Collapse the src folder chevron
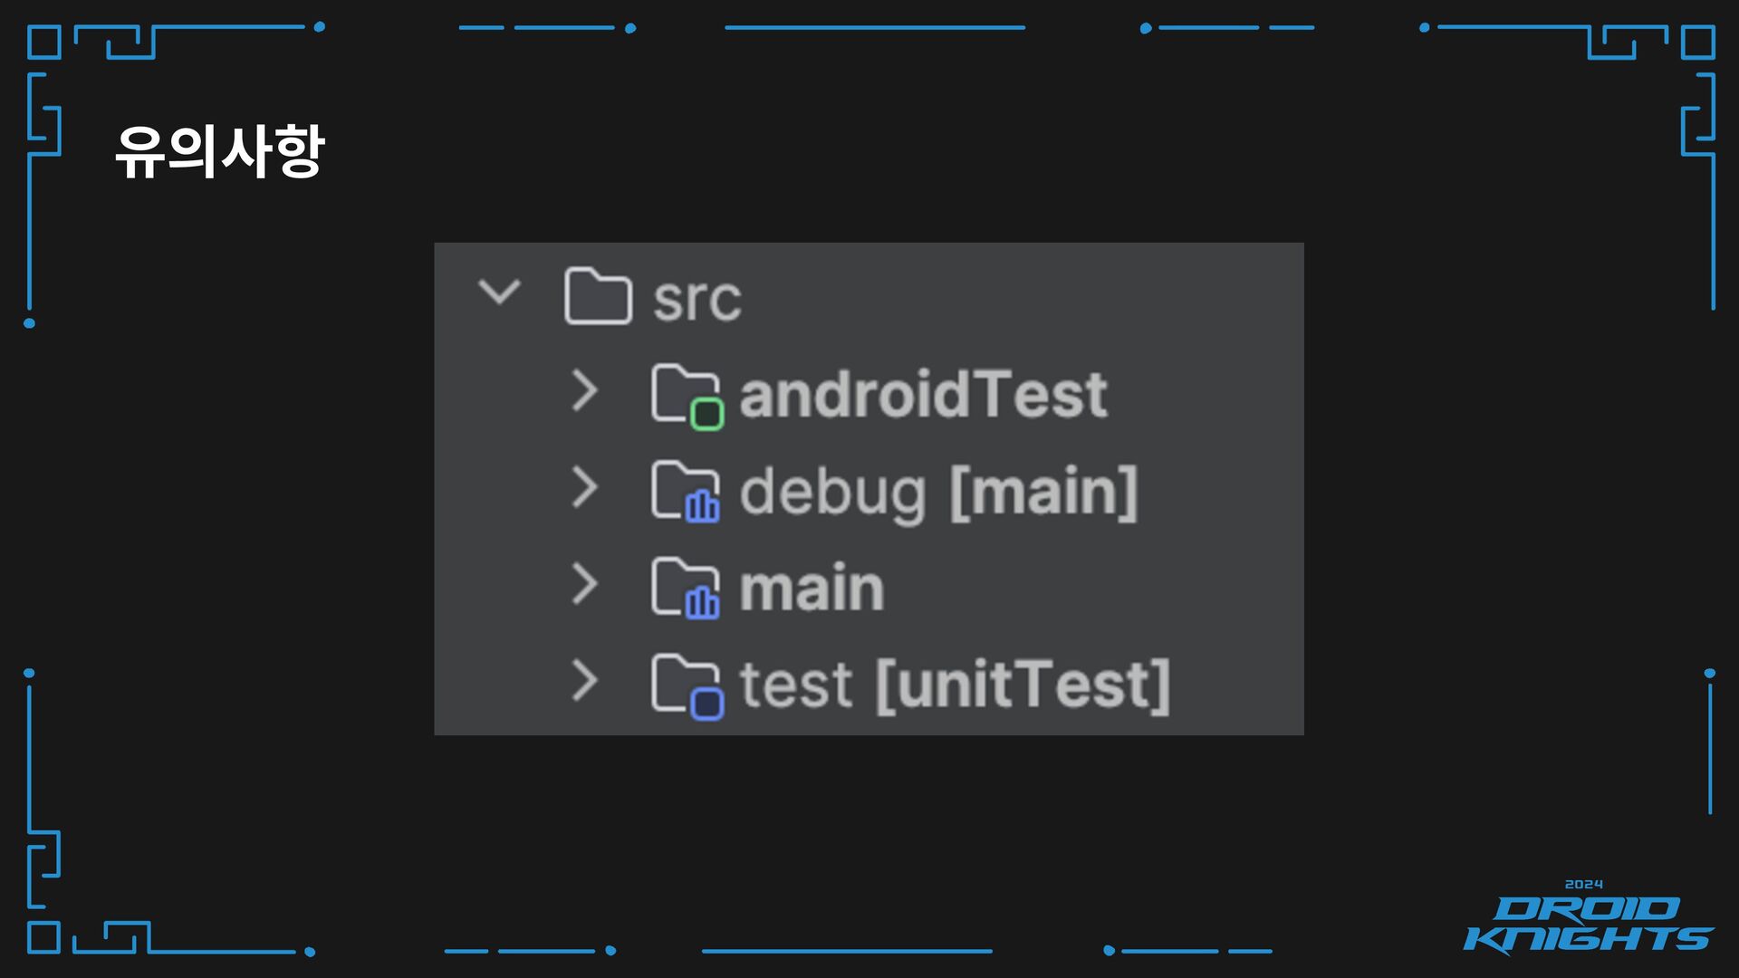 tap(499, 292)
